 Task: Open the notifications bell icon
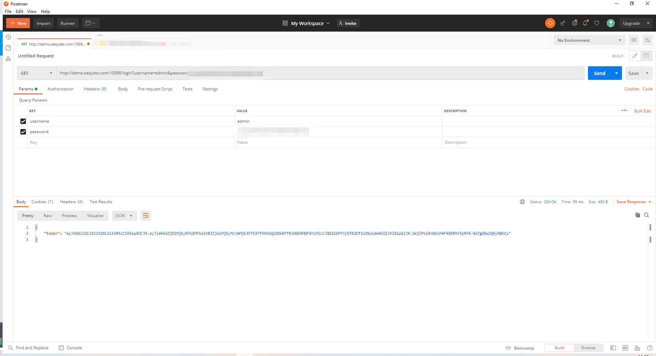click(x=585, y=23)
